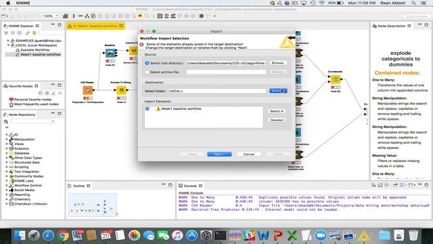Image resolution: width=433 pixels, height=244 pixels.
Task: Select the 'Select root directory' radio button
Action: 147,63
